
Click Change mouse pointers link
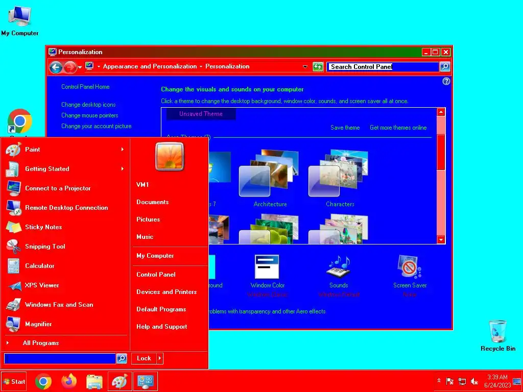pos(90,115)
